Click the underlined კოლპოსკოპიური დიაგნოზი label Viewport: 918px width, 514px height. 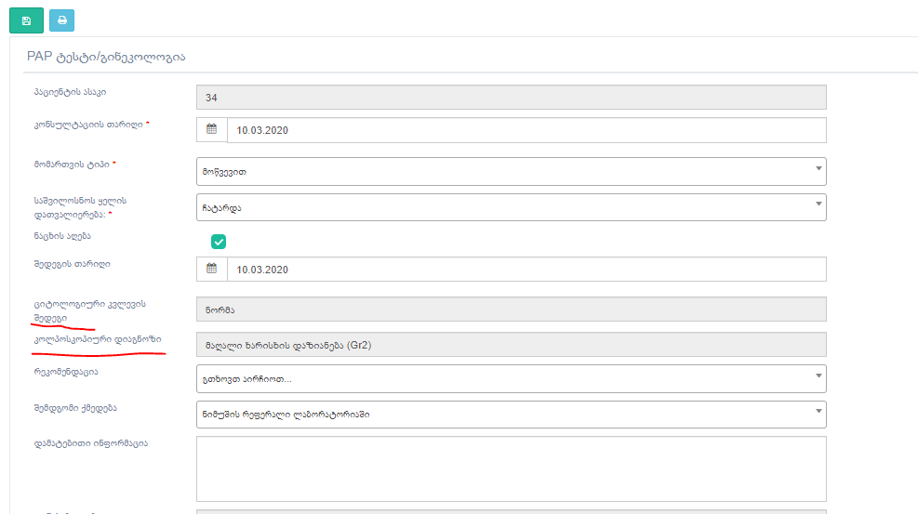point(97,339)
